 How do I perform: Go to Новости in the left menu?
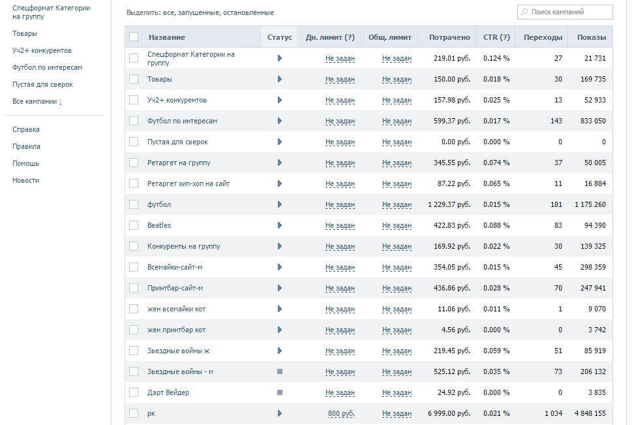pos(26,180)
